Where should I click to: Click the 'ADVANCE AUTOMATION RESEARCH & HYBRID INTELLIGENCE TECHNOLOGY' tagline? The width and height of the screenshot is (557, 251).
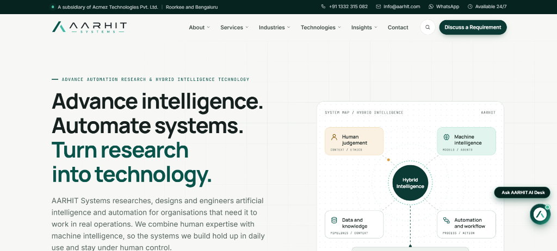point(156,79)
